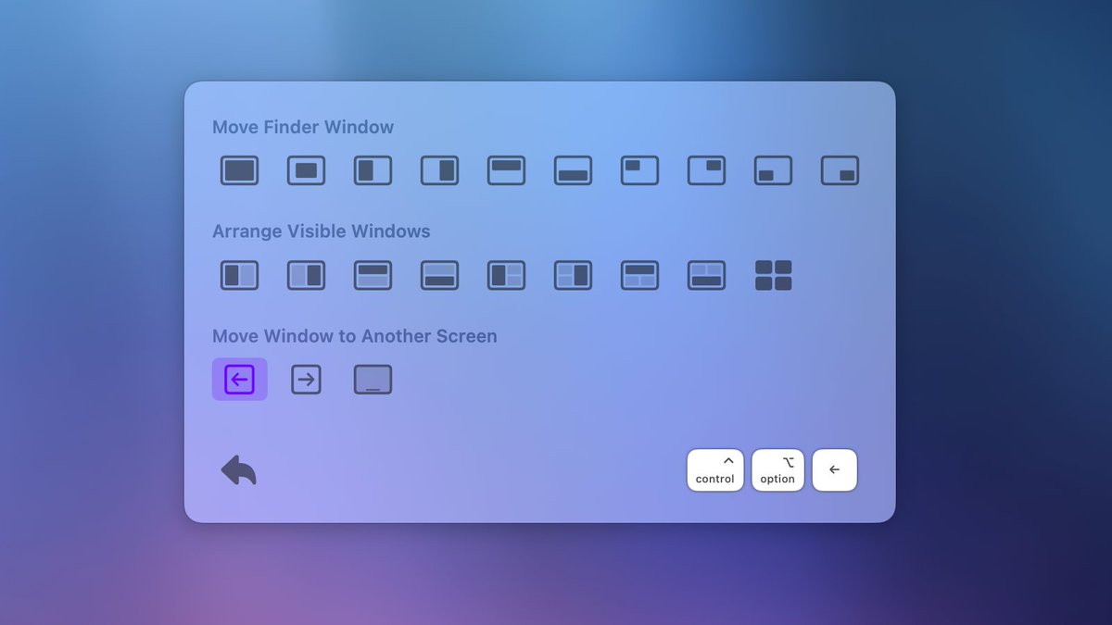Image resolution: width=1112 pixels, height=625 pixels.
Task: Move Finder window to top-right quarter
Action: pyautogui.click(x=706, y=170)
